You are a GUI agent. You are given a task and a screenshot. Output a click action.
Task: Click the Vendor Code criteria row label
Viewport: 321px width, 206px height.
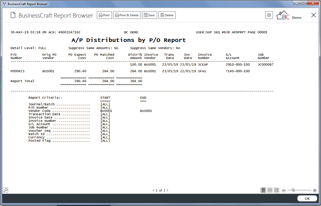39,111
